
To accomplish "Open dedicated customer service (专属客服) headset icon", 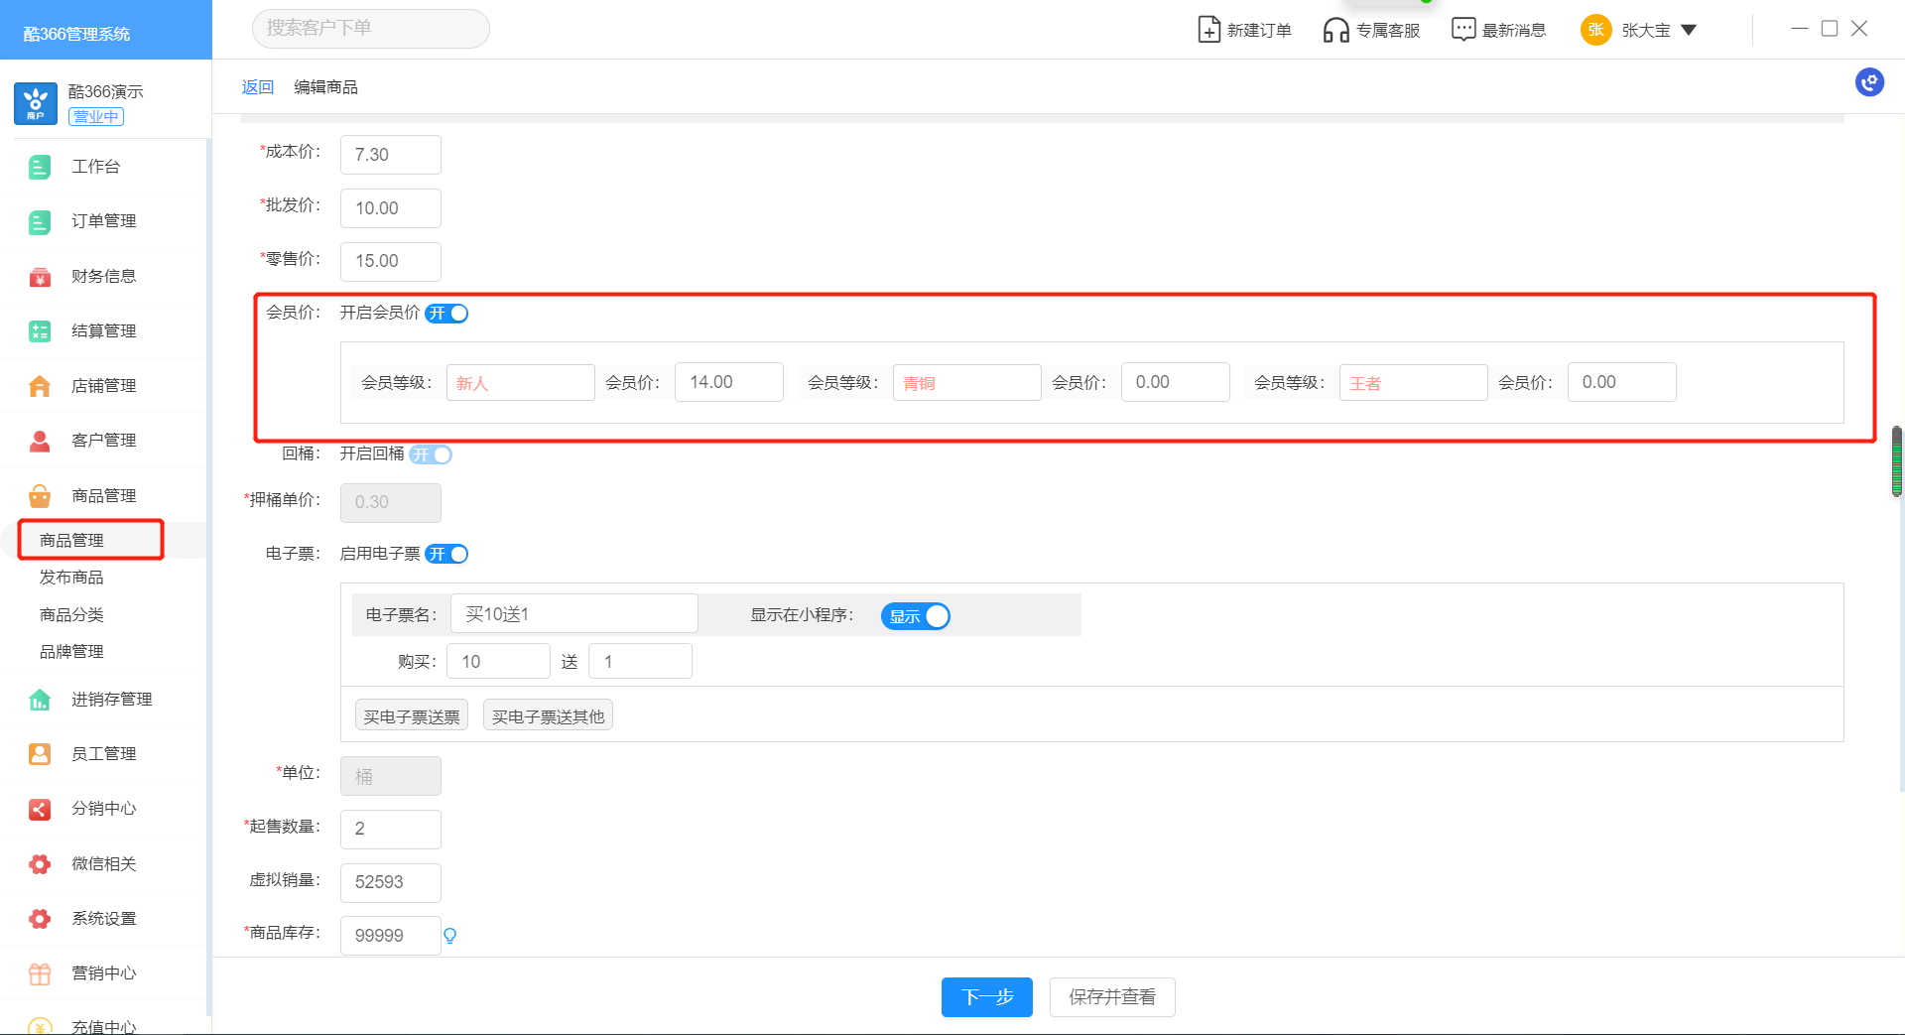I will (x=1335, y=30).
